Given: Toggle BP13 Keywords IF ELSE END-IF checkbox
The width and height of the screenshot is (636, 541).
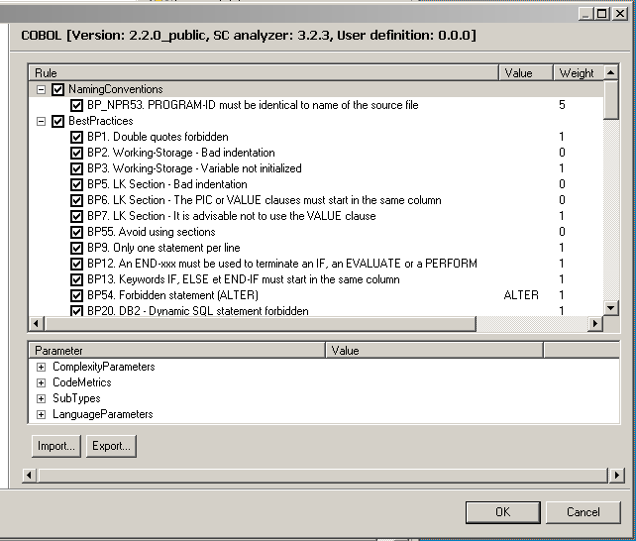Looking at the screenshot, I should 76,279.
